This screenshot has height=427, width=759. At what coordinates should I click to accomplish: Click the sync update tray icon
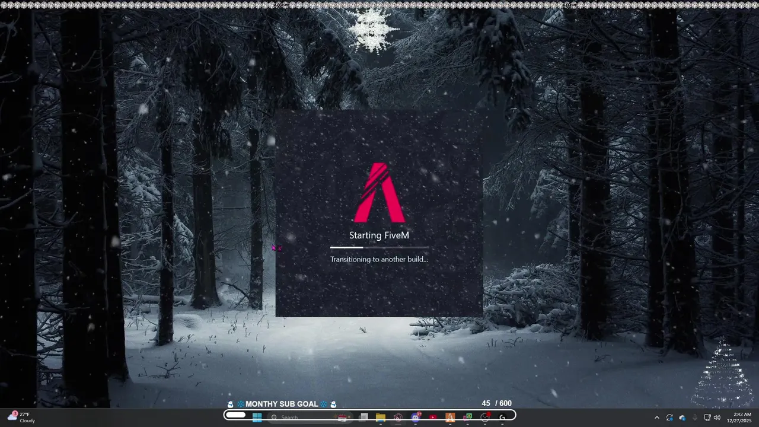[x=669, y=418]
